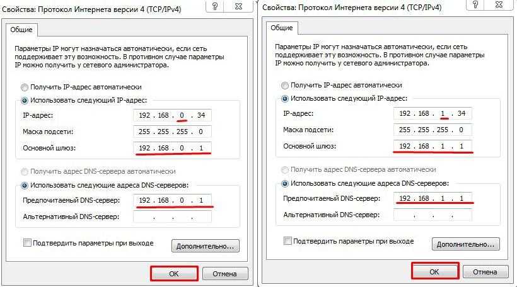The width and height of the screenshot is (517, 287).
Task: Click 'Альтернативный DNS-сервер:' label in right dialog
Action: (332, 215)
